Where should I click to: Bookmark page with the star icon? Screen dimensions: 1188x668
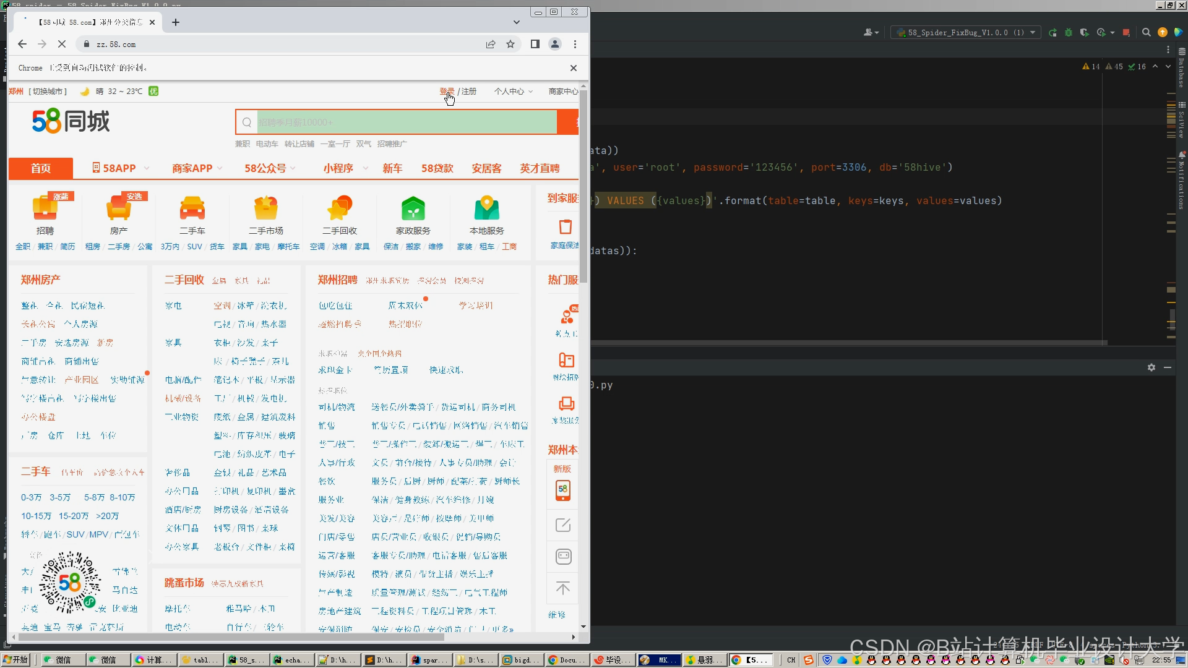pyautogui.click(x=510, y=45)
